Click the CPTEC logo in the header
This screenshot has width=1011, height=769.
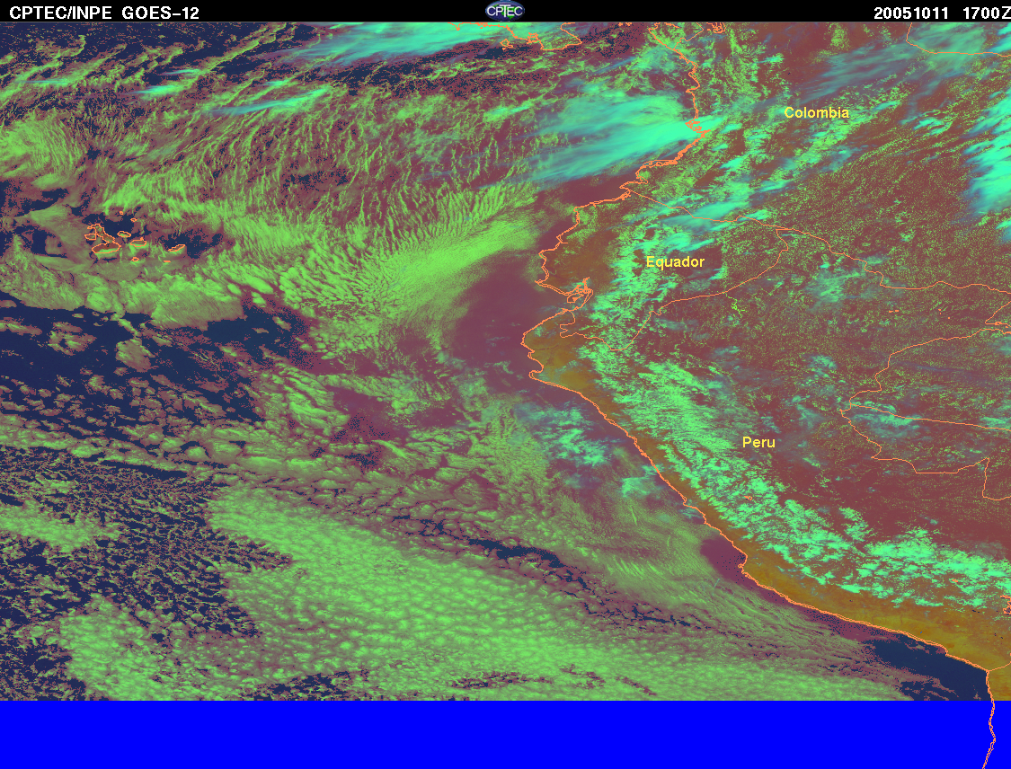point(505,11)
